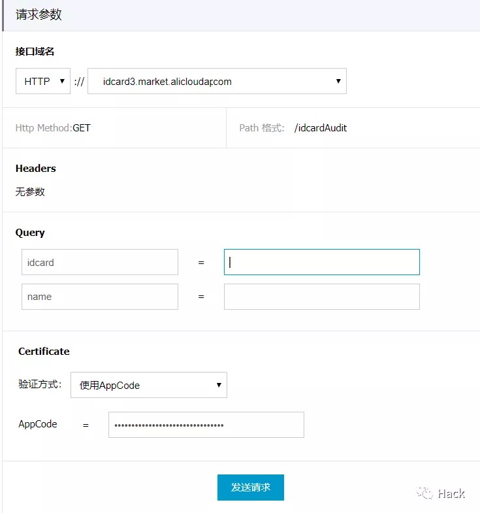Click the Certificate section title
The image size is (480, 513).
tap(44, 351)
